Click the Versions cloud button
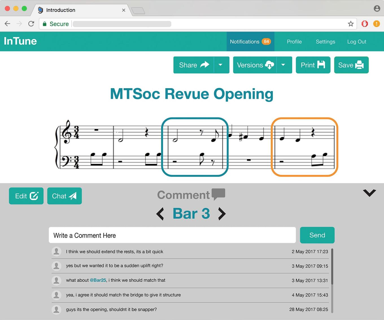The width and height of the screenshot is (384, 320). 255,65
